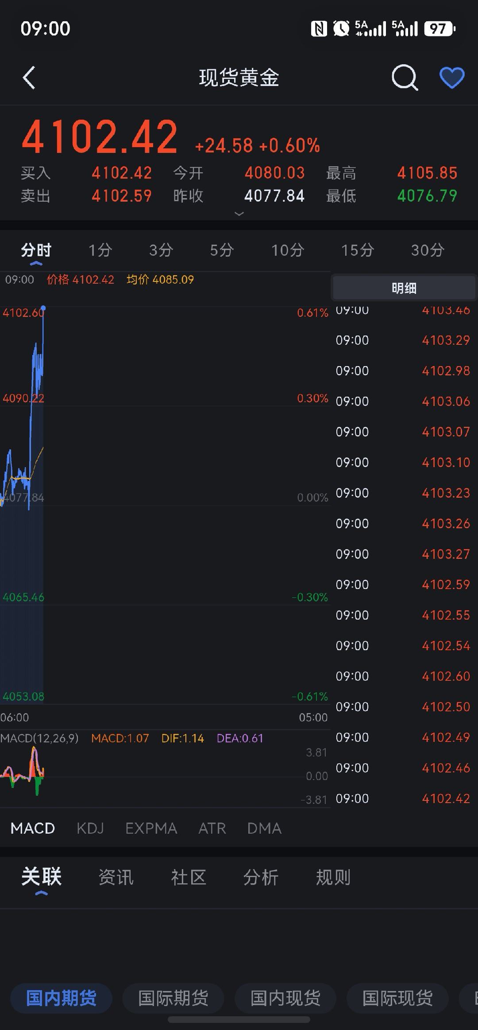Tap the DEA:0.61 indicator value
The height and width of the screenshot is (1030, 478).
[240, 738]
